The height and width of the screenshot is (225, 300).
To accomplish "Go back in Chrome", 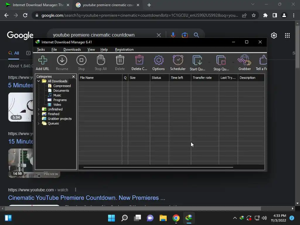I will click(x=6, y=15).
